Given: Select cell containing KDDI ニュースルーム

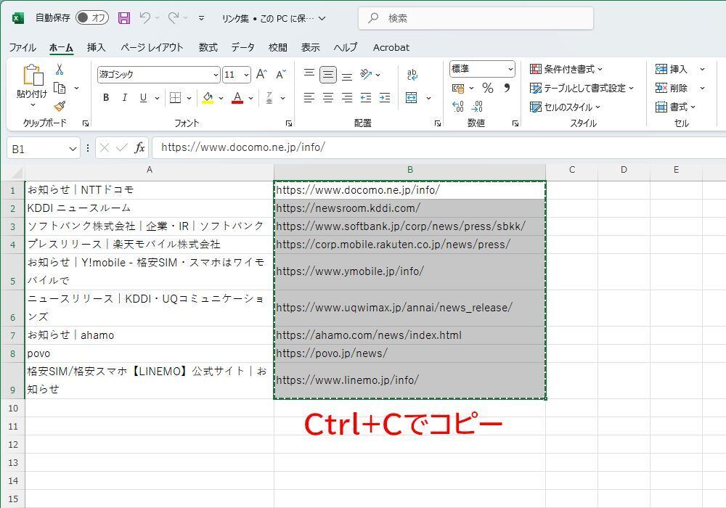Looking at the screenshot, I should tap(149, 208).
